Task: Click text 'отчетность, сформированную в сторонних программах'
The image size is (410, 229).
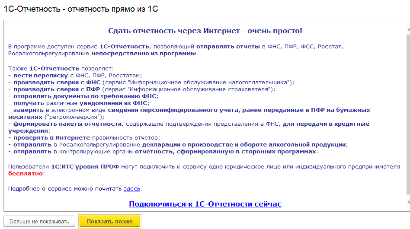Action: 226,152
